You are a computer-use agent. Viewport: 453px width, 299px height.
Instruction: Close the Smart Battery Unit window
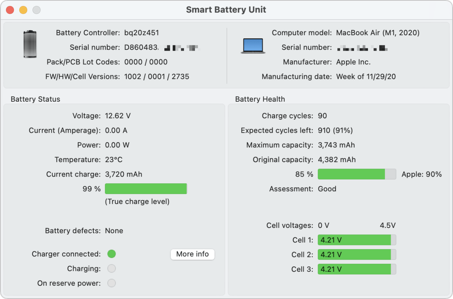[x=10, y=10]
